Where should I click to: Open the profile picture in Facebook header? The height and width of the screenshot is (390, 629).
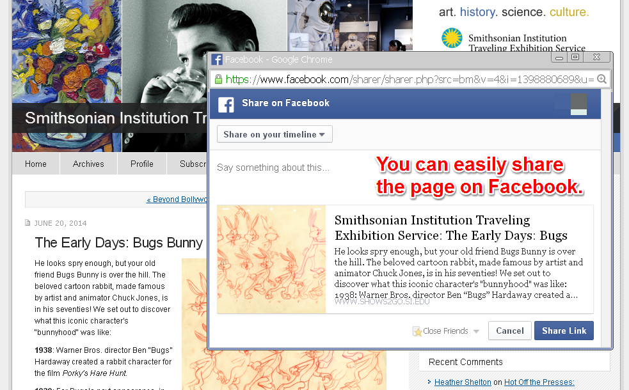coord(578,104)
